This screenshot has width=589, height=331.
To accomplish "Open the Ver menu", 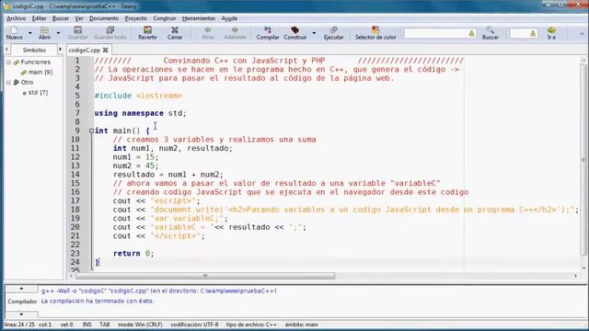I will tap(79, 18).
